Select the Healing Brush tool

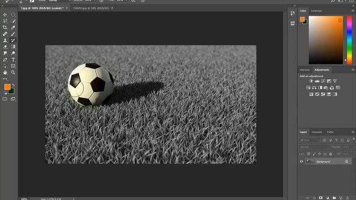(x=5, y=34)
